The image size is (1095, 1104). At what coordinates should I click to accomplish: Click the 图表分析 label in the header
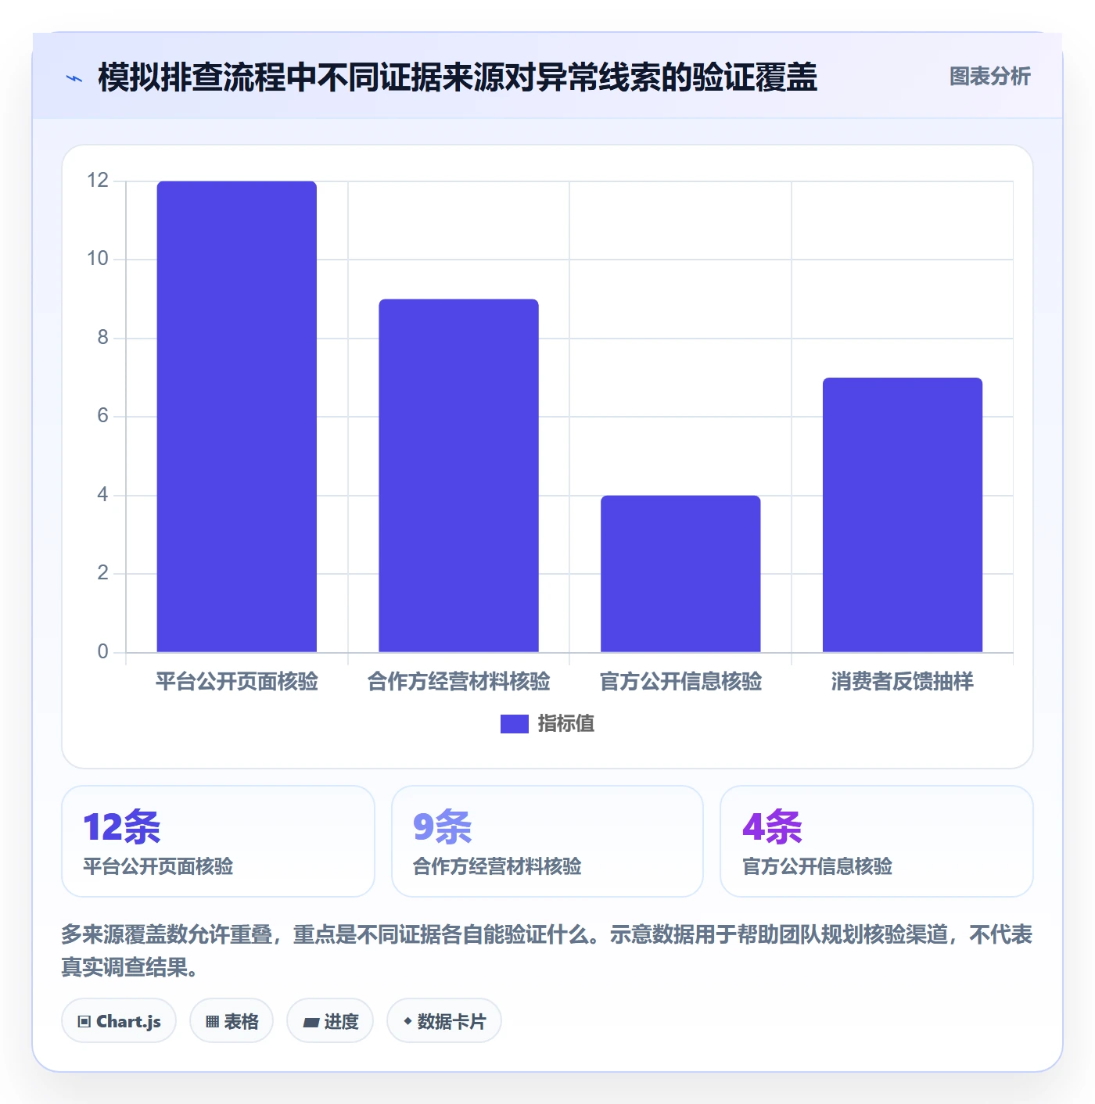(x=989, y=77)
